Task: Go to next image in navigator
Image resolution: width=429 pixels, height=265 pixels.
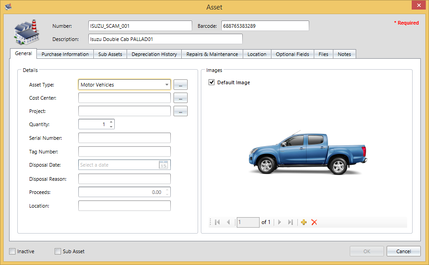Action: pos(279,222)
